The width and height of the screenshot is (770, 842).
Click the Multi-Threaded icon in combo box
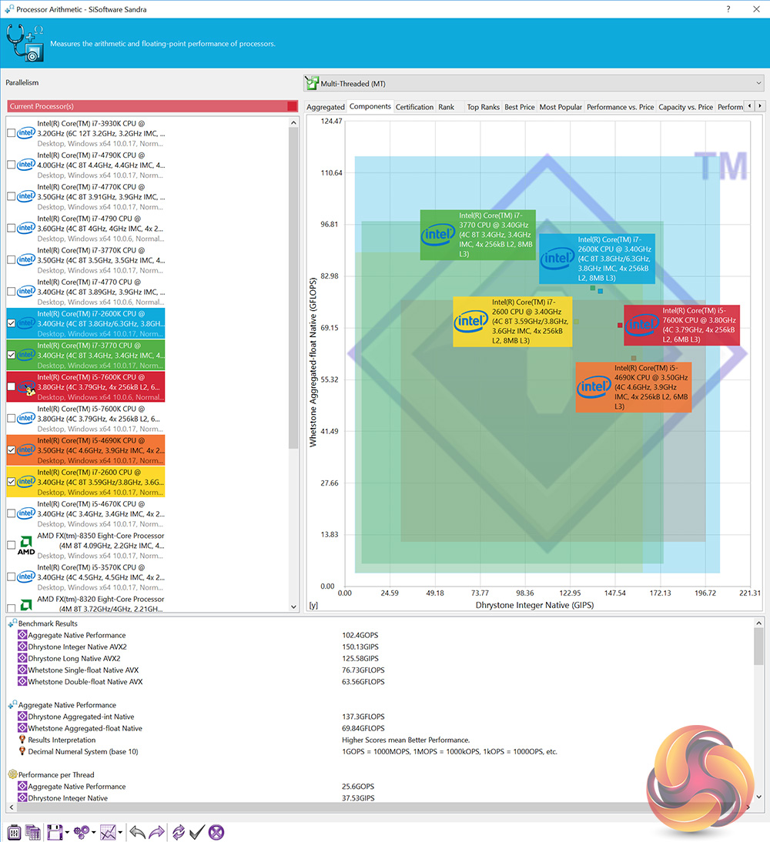tap(312, 83)
